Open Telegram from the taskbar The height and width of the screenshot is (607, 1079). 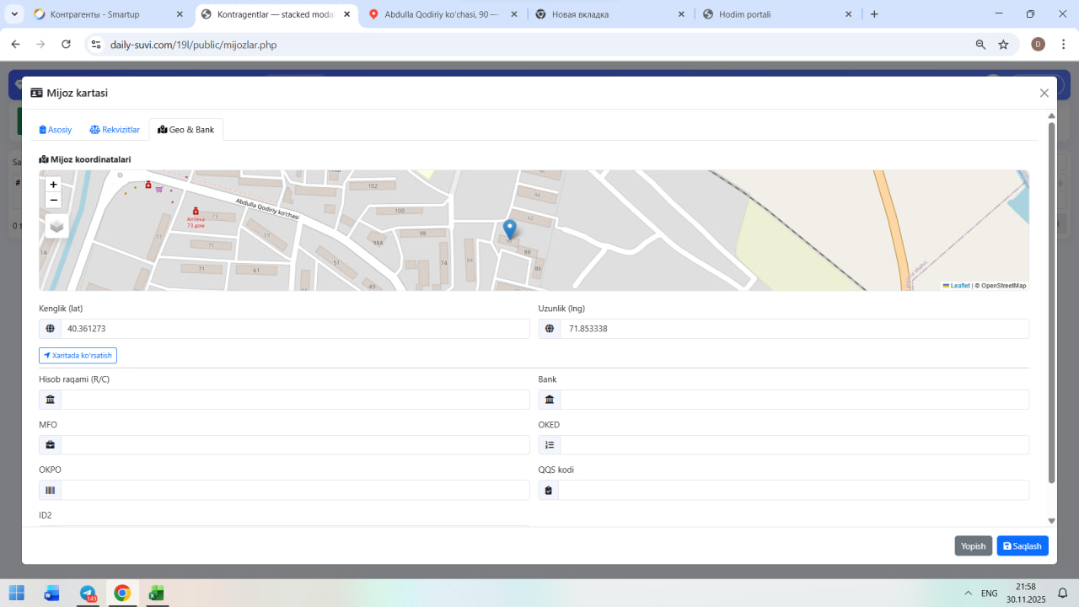point(88,594)
